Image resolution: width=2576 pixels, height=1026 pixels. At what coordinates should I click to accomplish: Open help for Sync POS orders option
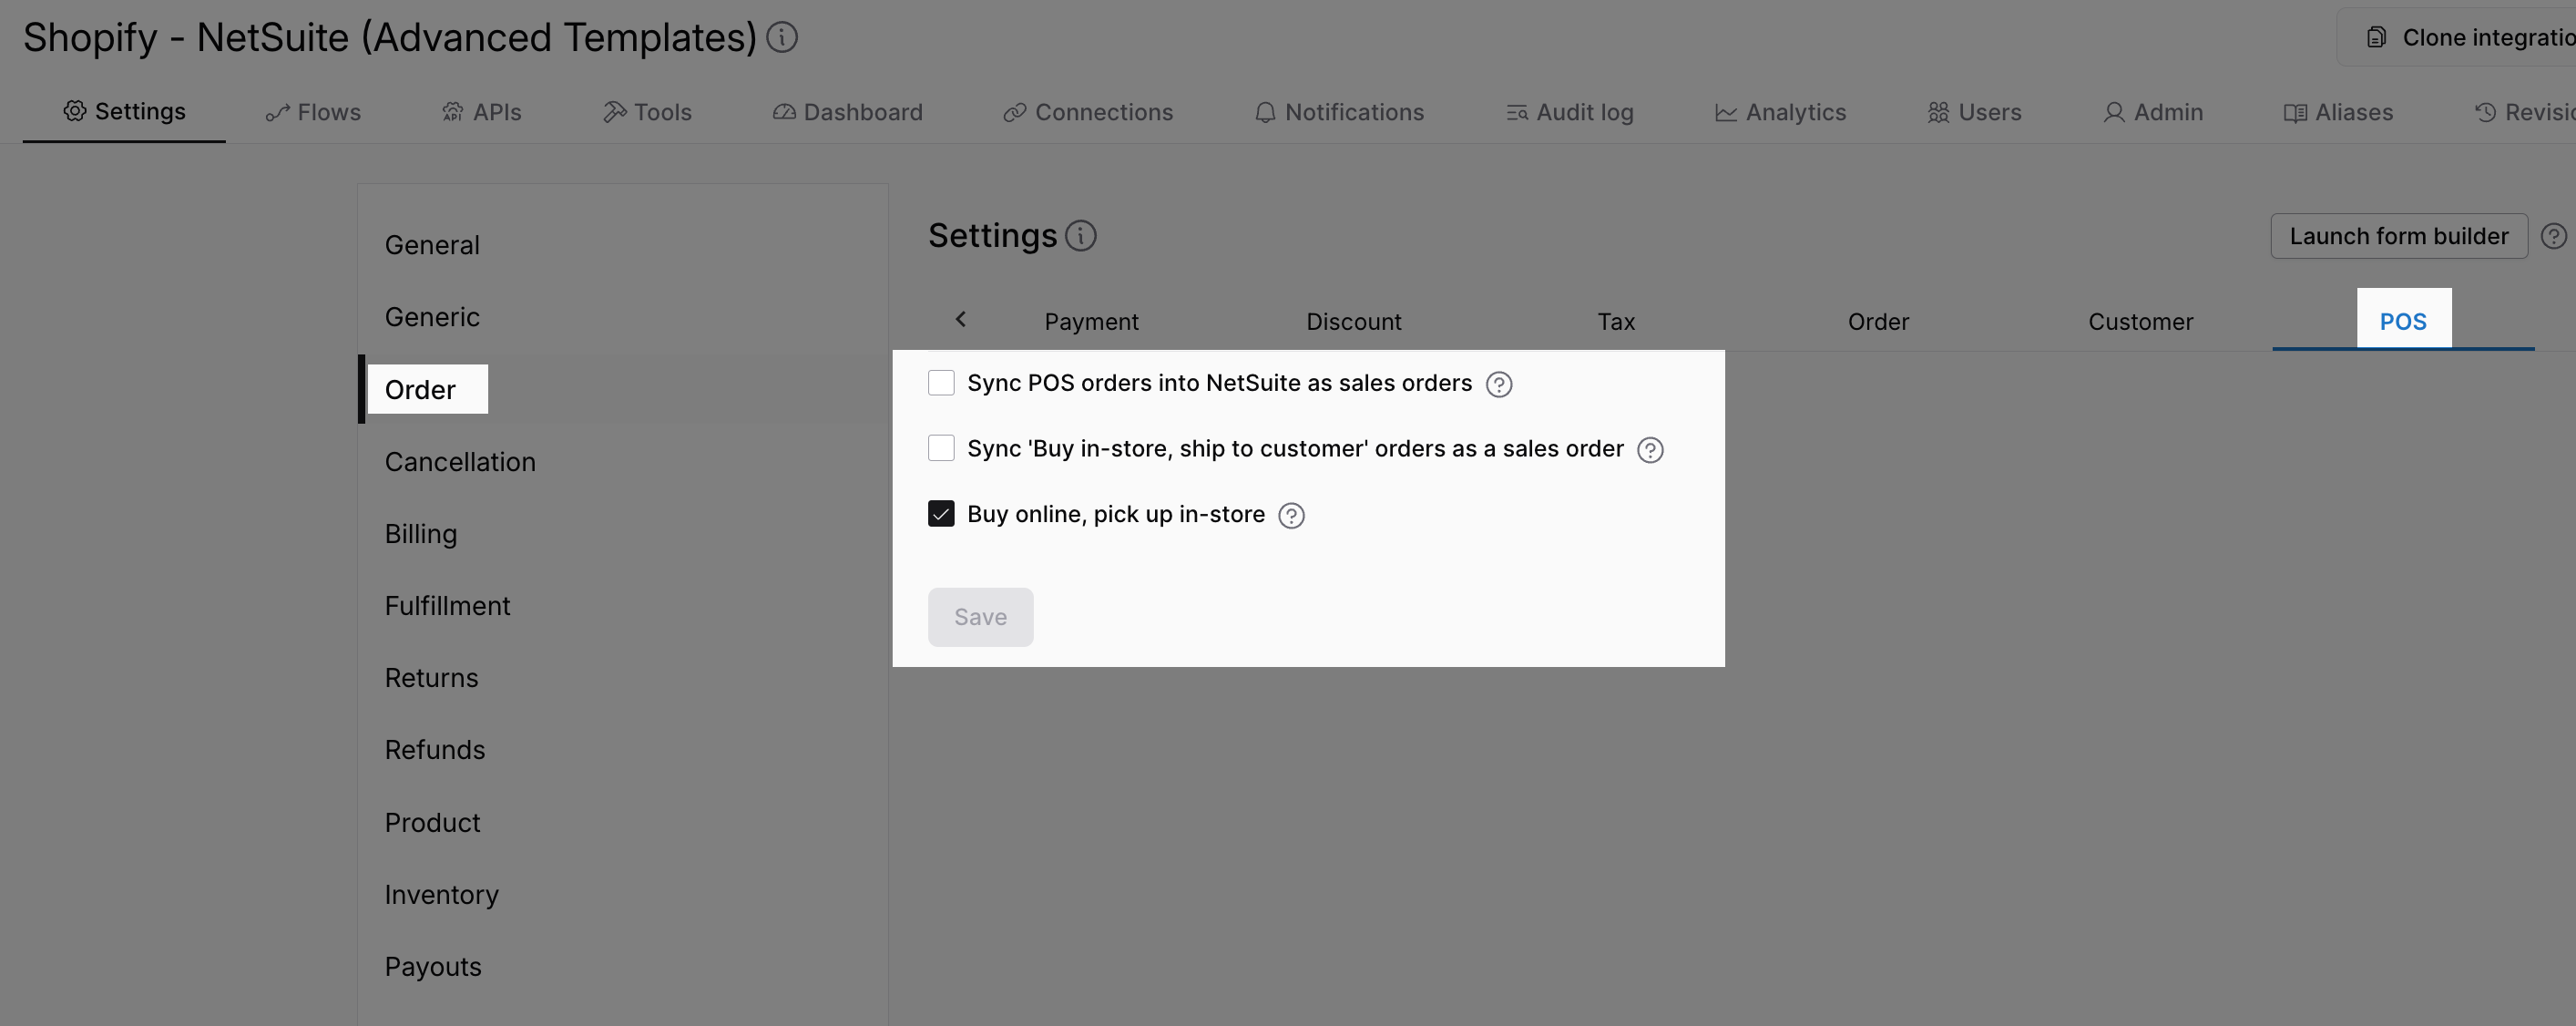(1499, 384)
